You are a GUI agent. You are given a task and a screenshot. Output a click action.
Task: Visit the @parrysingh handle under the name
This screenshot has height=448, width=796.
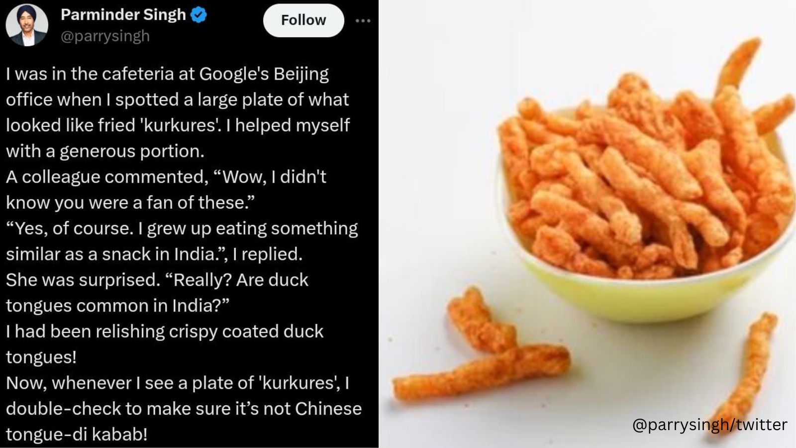(x=105, y=36)
